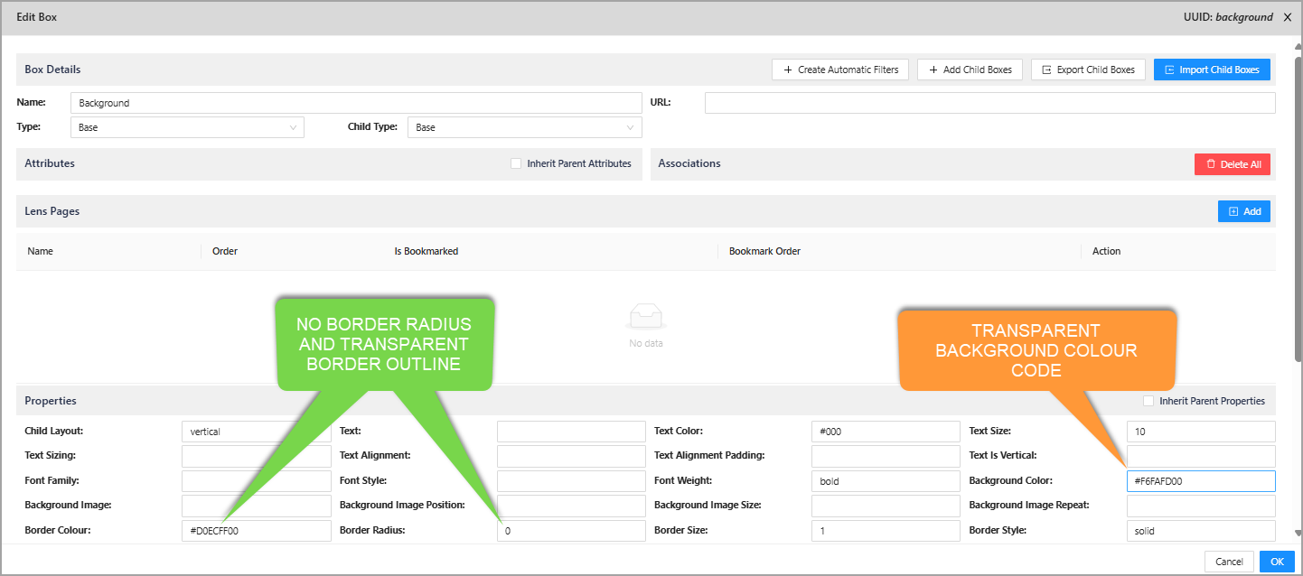The image size is (1303, 576).
Task: Click the Background Color field
Action: click(x=1200, y=481)
